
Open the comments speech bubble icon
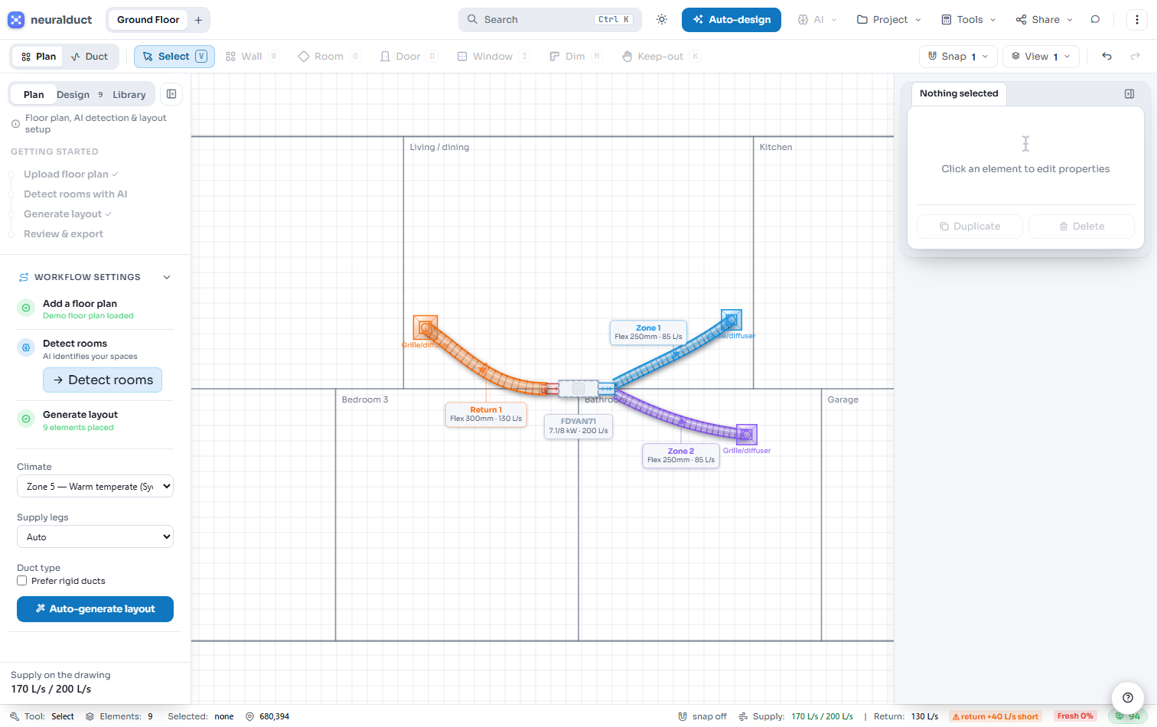pyautogui.click(x=1095, y=20)
